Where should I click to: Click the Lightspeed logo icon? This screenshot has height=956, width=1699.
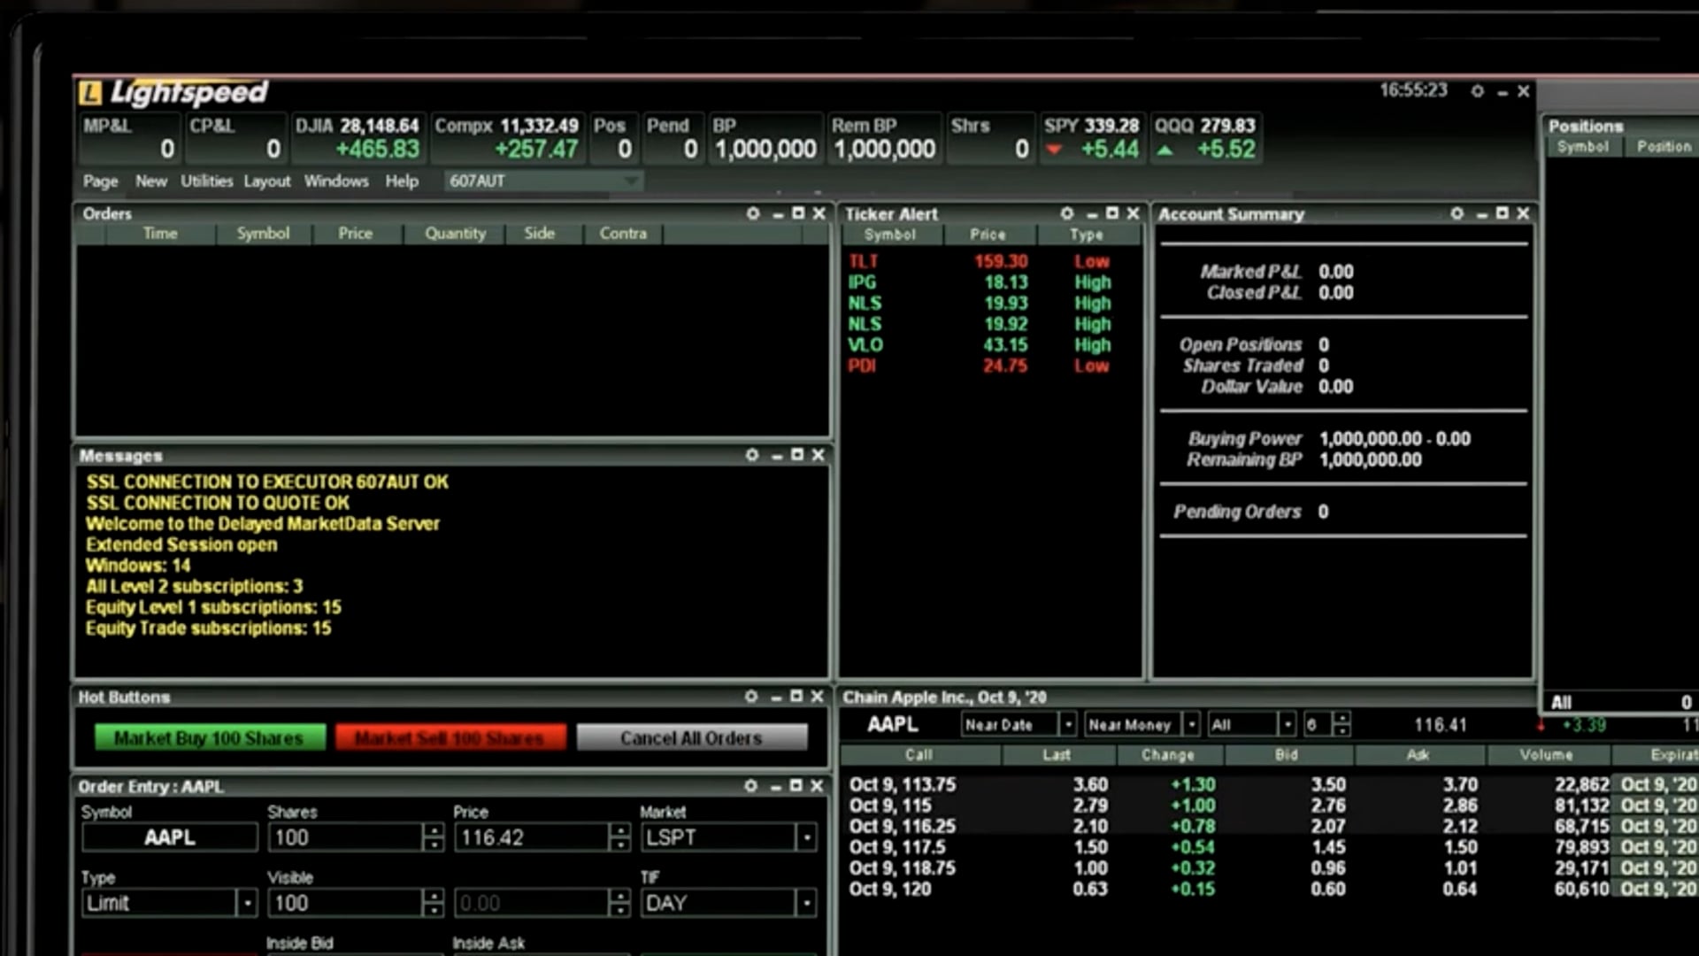pos(89,92)
